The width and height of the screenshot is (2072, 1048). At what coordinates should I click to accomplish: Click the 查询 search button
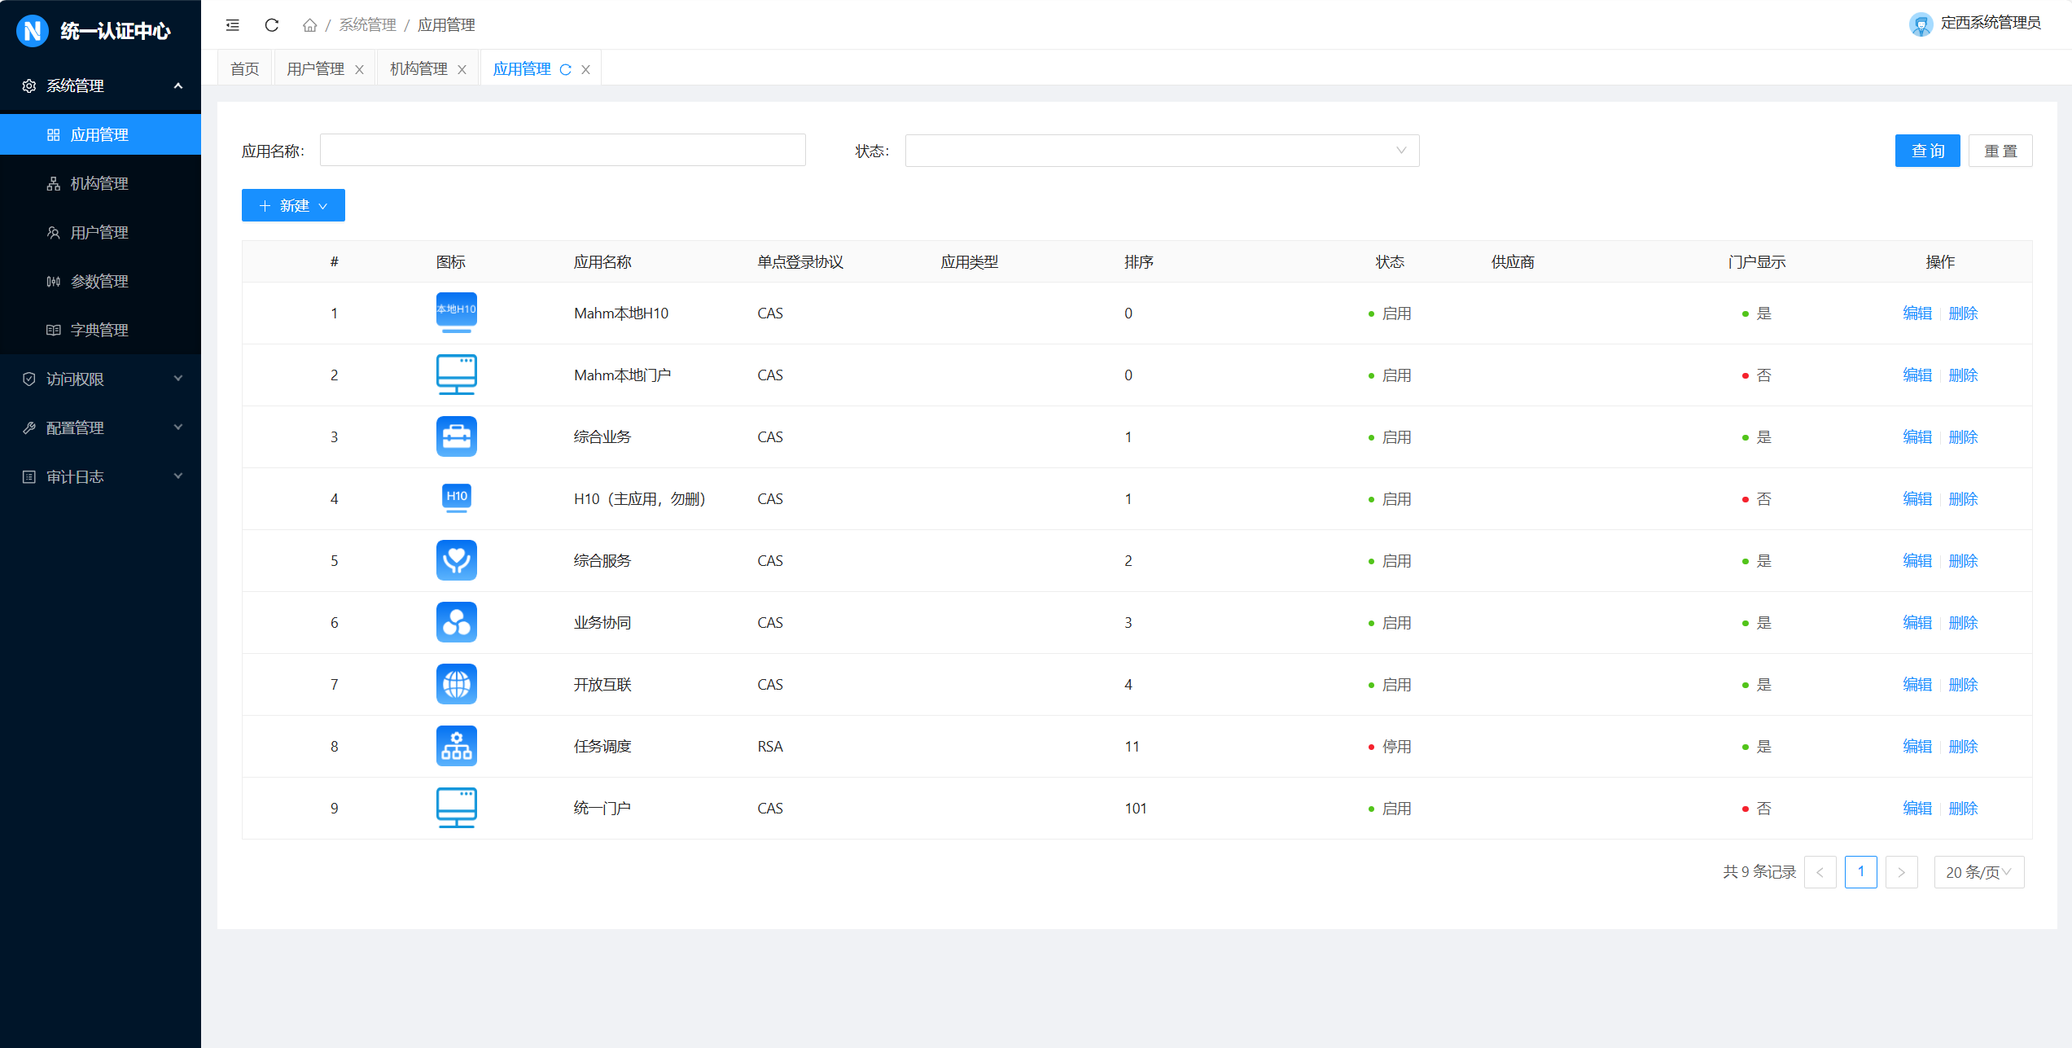(x=1927, y=151)
